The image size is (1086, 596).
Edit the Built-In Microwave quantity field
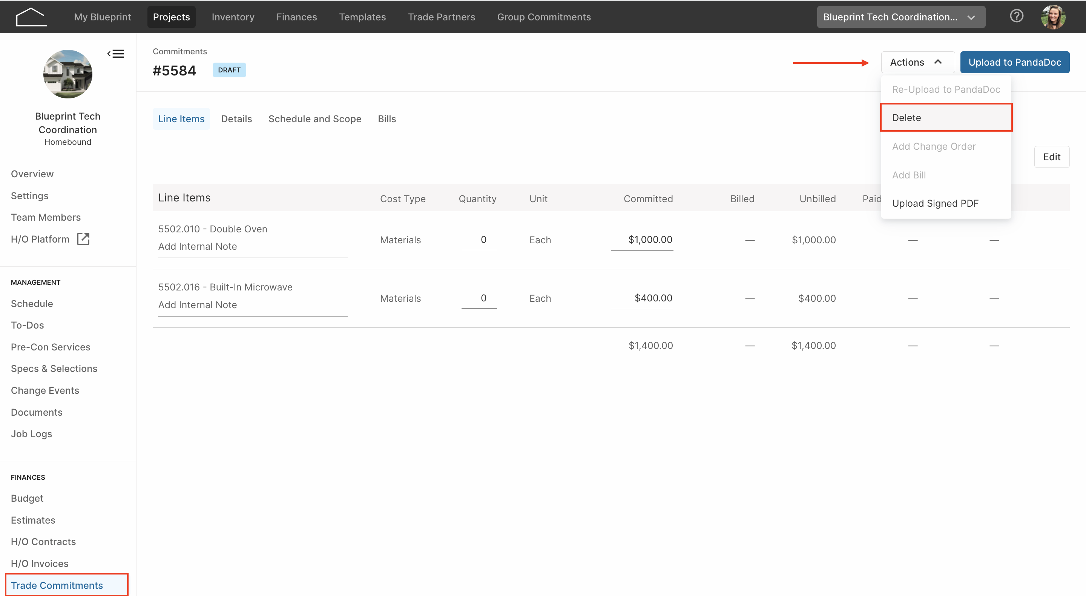(x=479, y=298)
